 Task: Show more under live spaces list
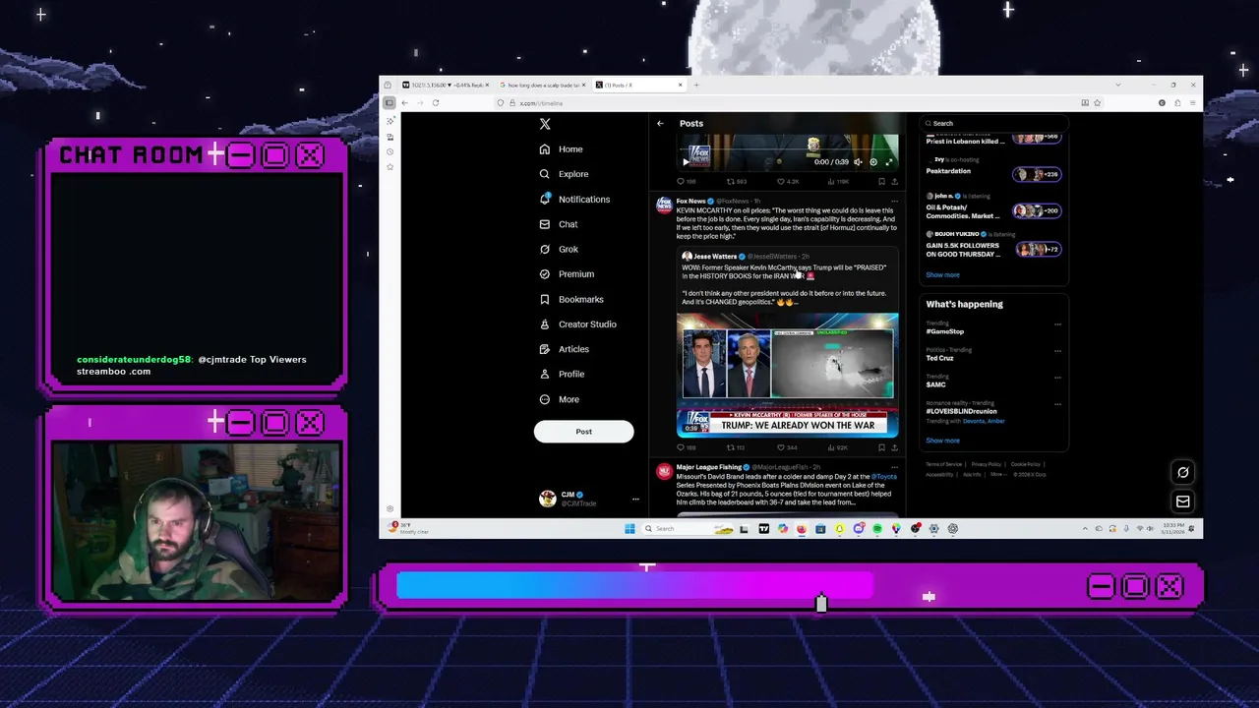tap(942, 275)
